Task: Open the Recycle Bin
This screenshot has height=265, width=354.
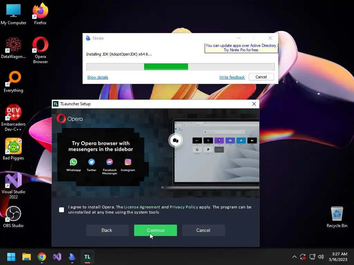Action: tap(337, 217)
